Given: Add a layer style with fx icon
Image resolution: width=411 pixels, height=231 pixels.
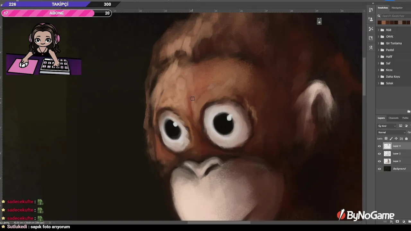Looking at the screenshot, I should coord(391,222).
